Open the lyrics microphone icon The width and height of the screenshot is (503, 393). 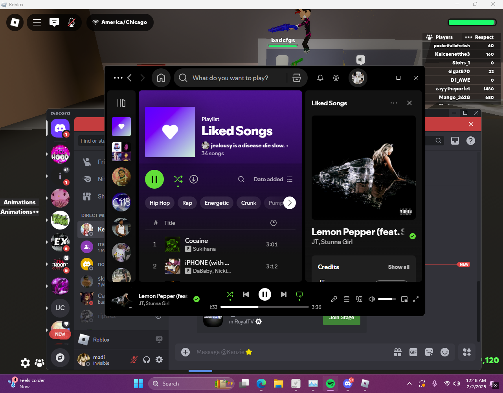[x=334, y=299]
